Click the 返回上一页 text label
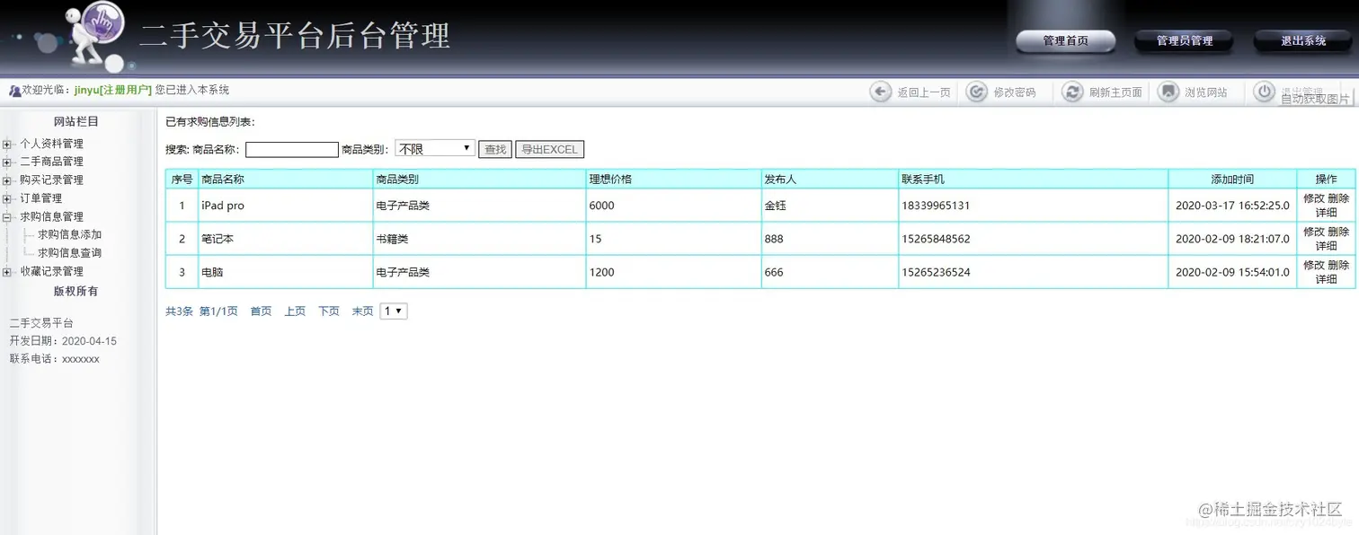Image resolution: width=1359 pixels, height=535 pixels. (924, 92)
